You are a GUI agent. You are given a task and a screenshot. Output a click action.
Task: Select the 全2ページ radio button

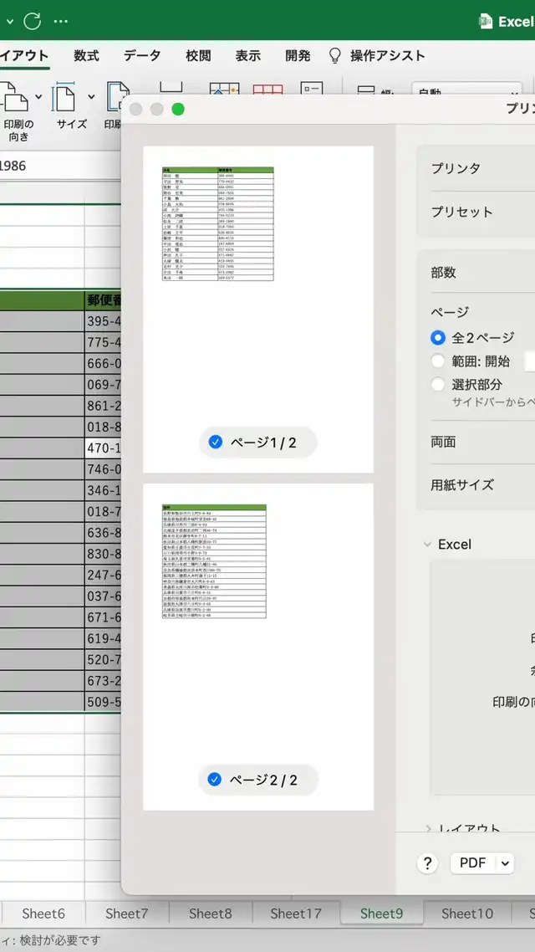(x=438, y=338)
